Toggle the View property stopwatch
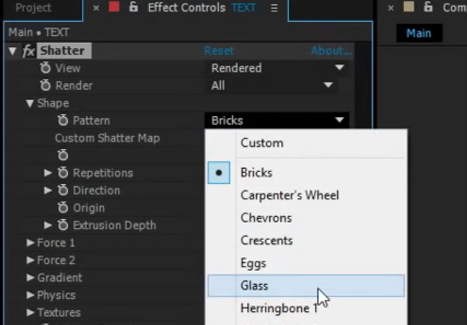Image resolution: width=467 pixels, height=325 pixels. point(45,68)
